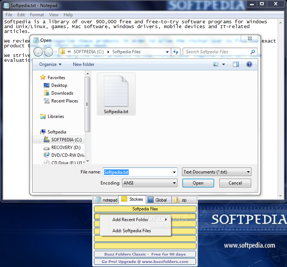
Task: Open Notepad View menu
Action: (x=54, y=15)
